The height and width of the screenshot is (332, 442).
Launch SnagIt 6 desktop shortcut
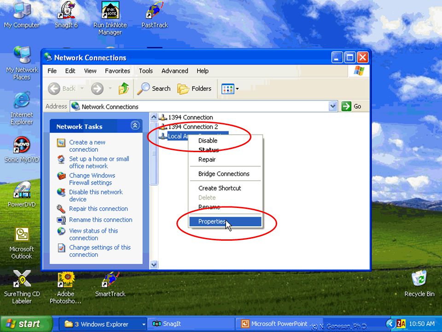(x=66, y=15)
